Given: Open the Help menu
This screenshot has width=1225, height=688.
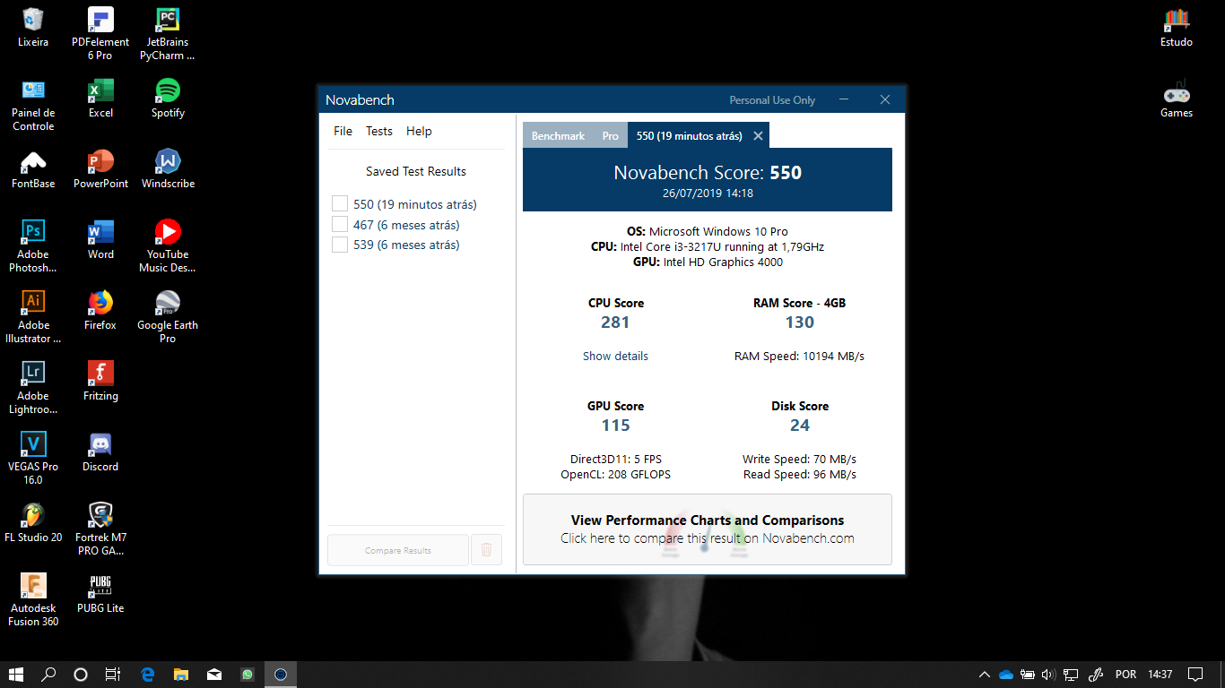Looking at the screenshot, I should click(x=419, y=131).
